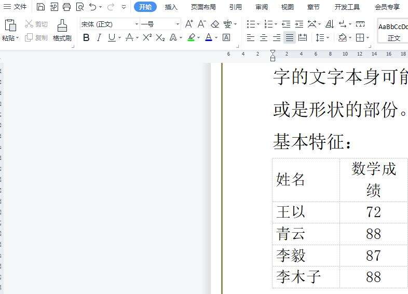The image size is (408, 294).
Task: Click the Print icon
Action: click(66, 7)
